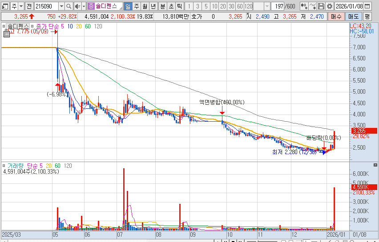Close the volume panel with the X icon
The height and width of the screenshot is (242, 379).
coord(375,165)
